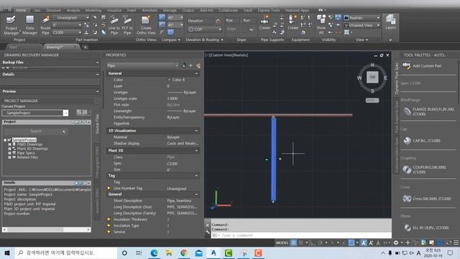
Task: Click the Windows taskbar search box
Action: 66,253
